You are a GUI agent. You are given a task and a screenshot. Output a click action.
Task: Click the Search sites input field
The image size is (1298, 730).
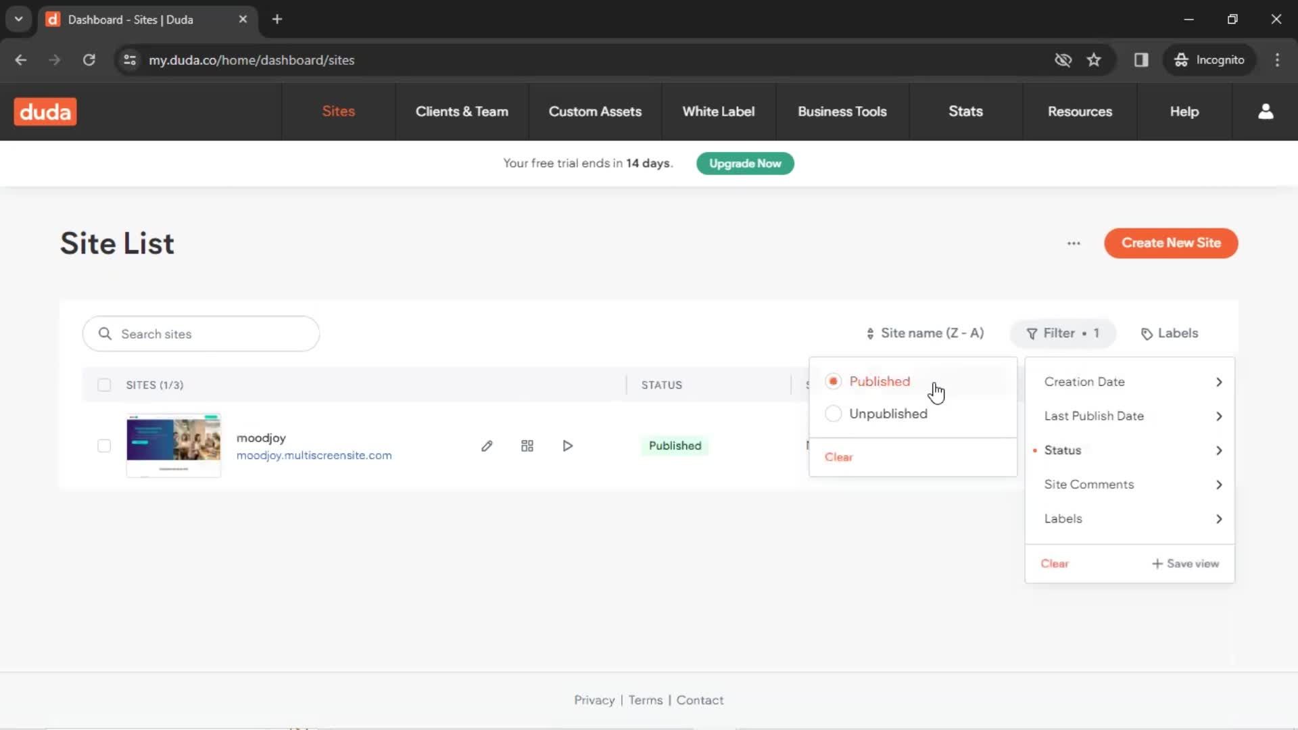tap(201, 334)
